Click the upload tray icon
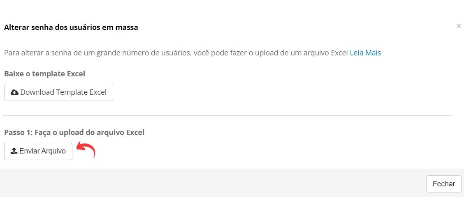The width and height of the screenshot is (464, 197). (14, 151)
